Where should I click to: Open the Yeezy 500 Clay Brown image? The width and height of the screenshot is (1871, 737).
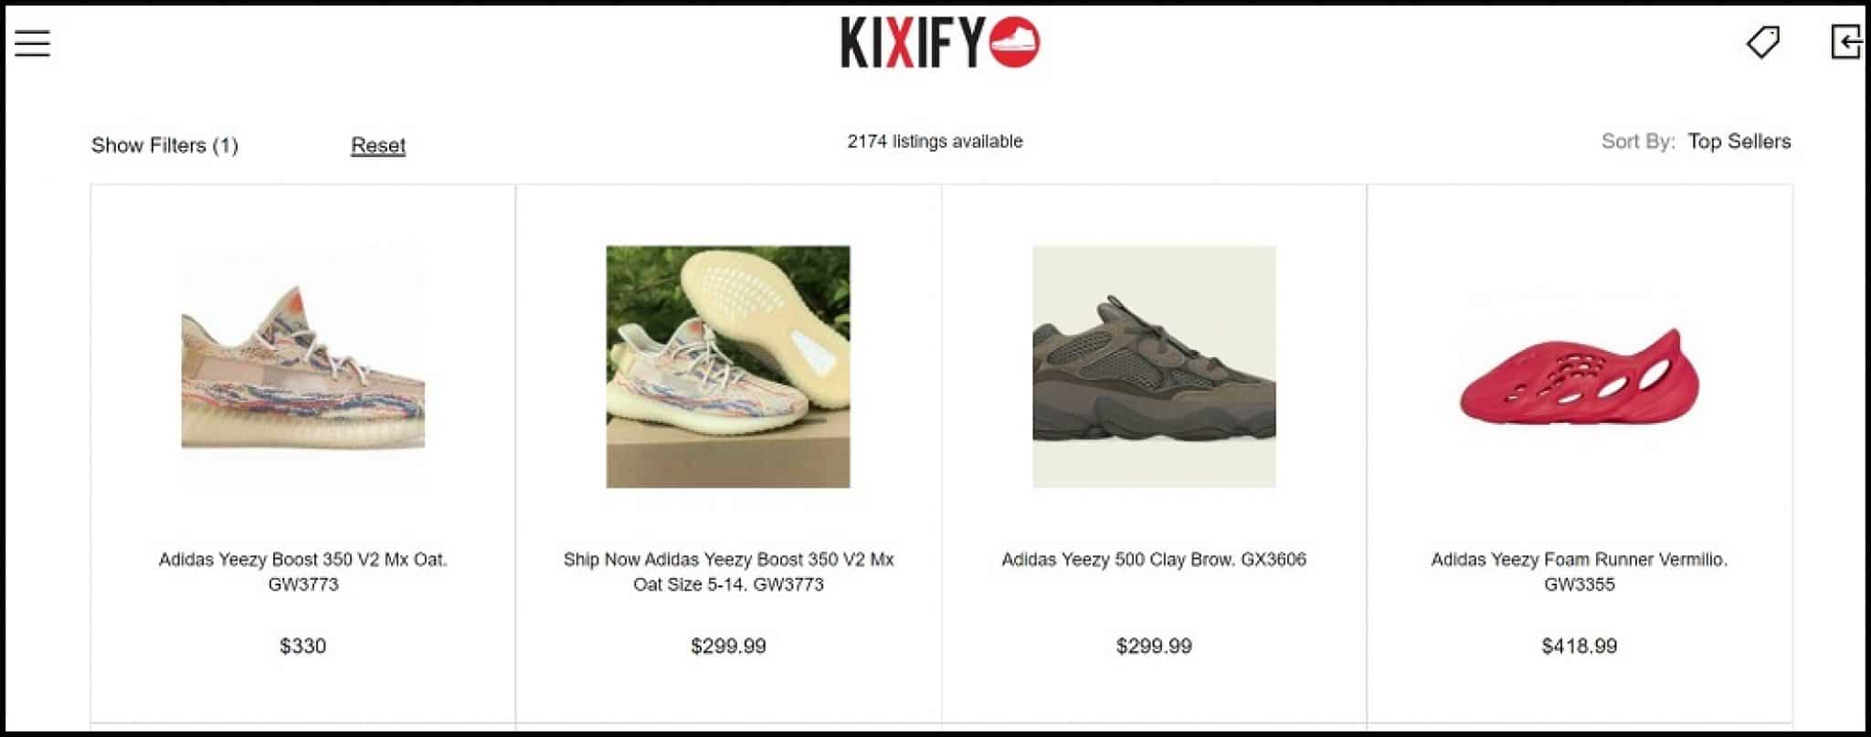click(1154, 366)
